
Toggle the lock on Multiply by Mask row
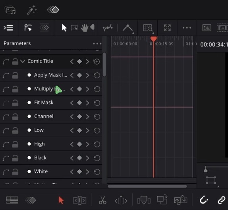point(15,89)
